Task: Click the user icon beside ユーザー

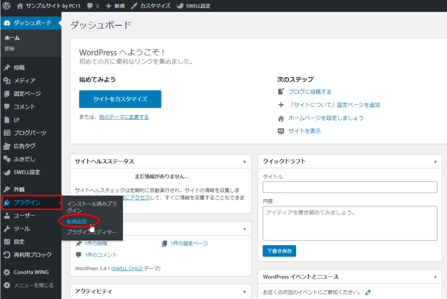Action: point(7,216)
